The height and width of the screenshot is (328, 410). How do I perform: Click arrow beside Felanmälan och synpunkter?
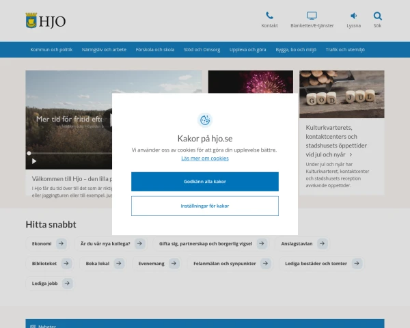[265, 263]
